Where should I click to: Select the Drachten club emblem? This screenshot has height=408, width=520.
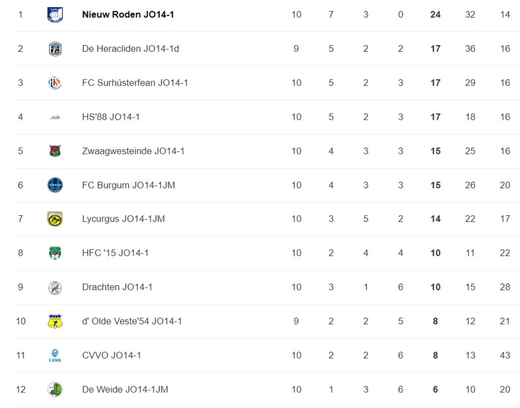[x=55, y=287]
